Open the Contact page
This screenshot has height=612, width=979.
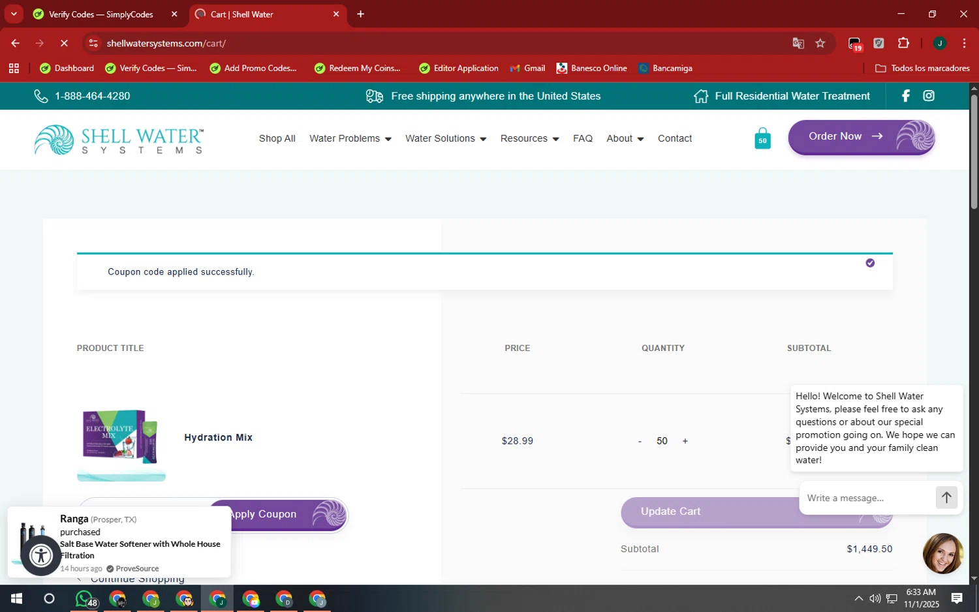pos(675,138)
